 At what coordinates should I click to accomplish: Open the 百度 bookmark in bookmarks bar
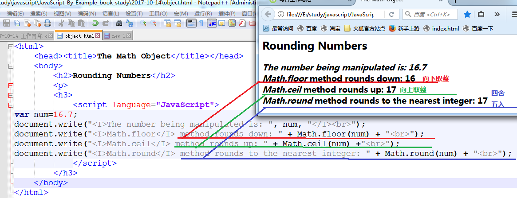click(307, 29)
